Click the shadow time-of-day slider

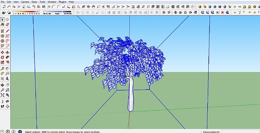tap(57, 12)
